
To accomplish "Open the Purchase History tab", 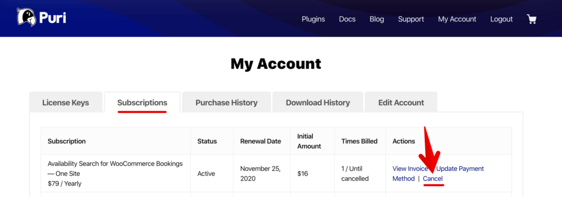I will click(x=227, y=103).
